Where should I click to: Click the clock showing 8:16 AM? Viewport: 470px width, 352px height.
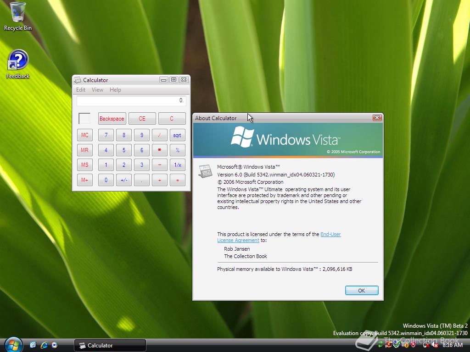point(452,345)
